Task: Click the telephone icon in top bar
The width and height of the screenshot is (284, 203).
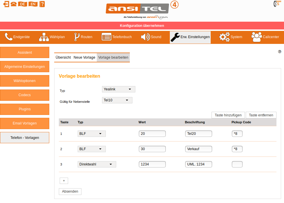Action: (13, 4)
